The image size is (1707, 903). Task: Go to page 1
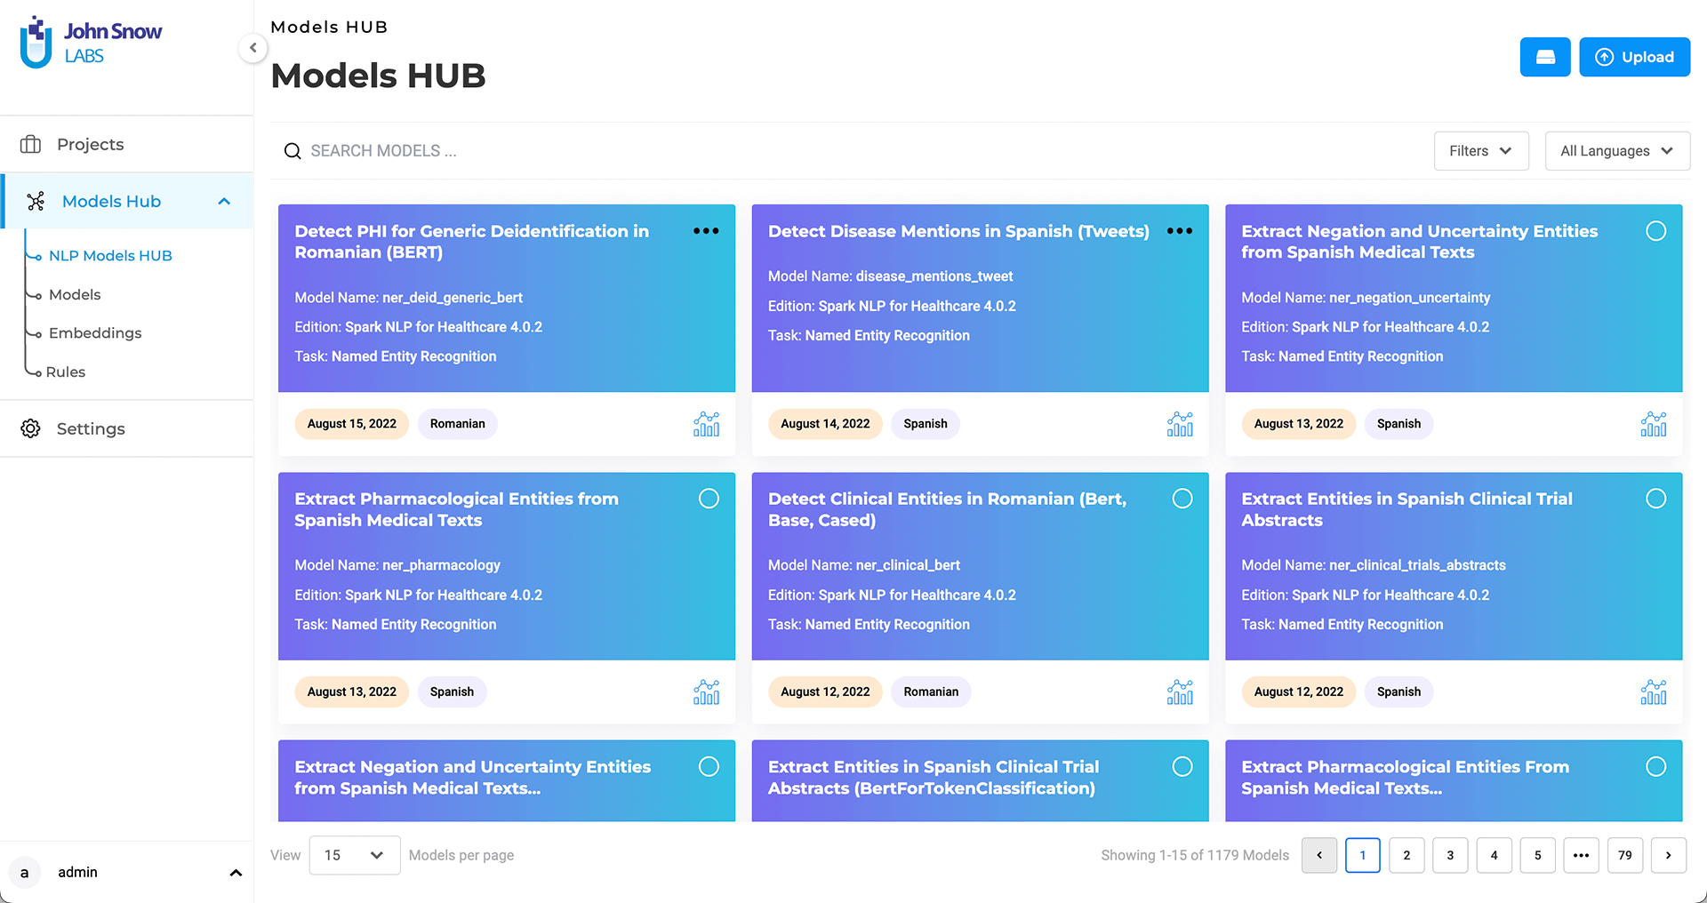(1363, 855)
